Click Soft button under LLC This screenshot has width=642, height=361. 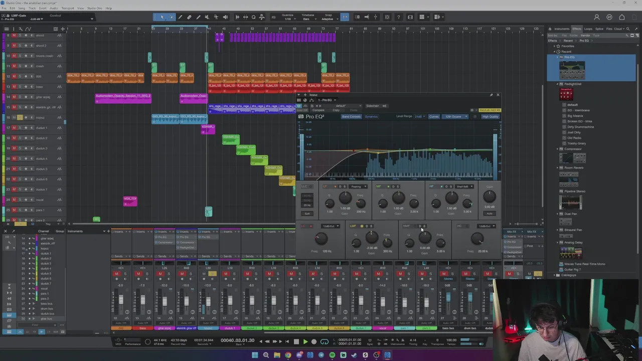[307, 214]
